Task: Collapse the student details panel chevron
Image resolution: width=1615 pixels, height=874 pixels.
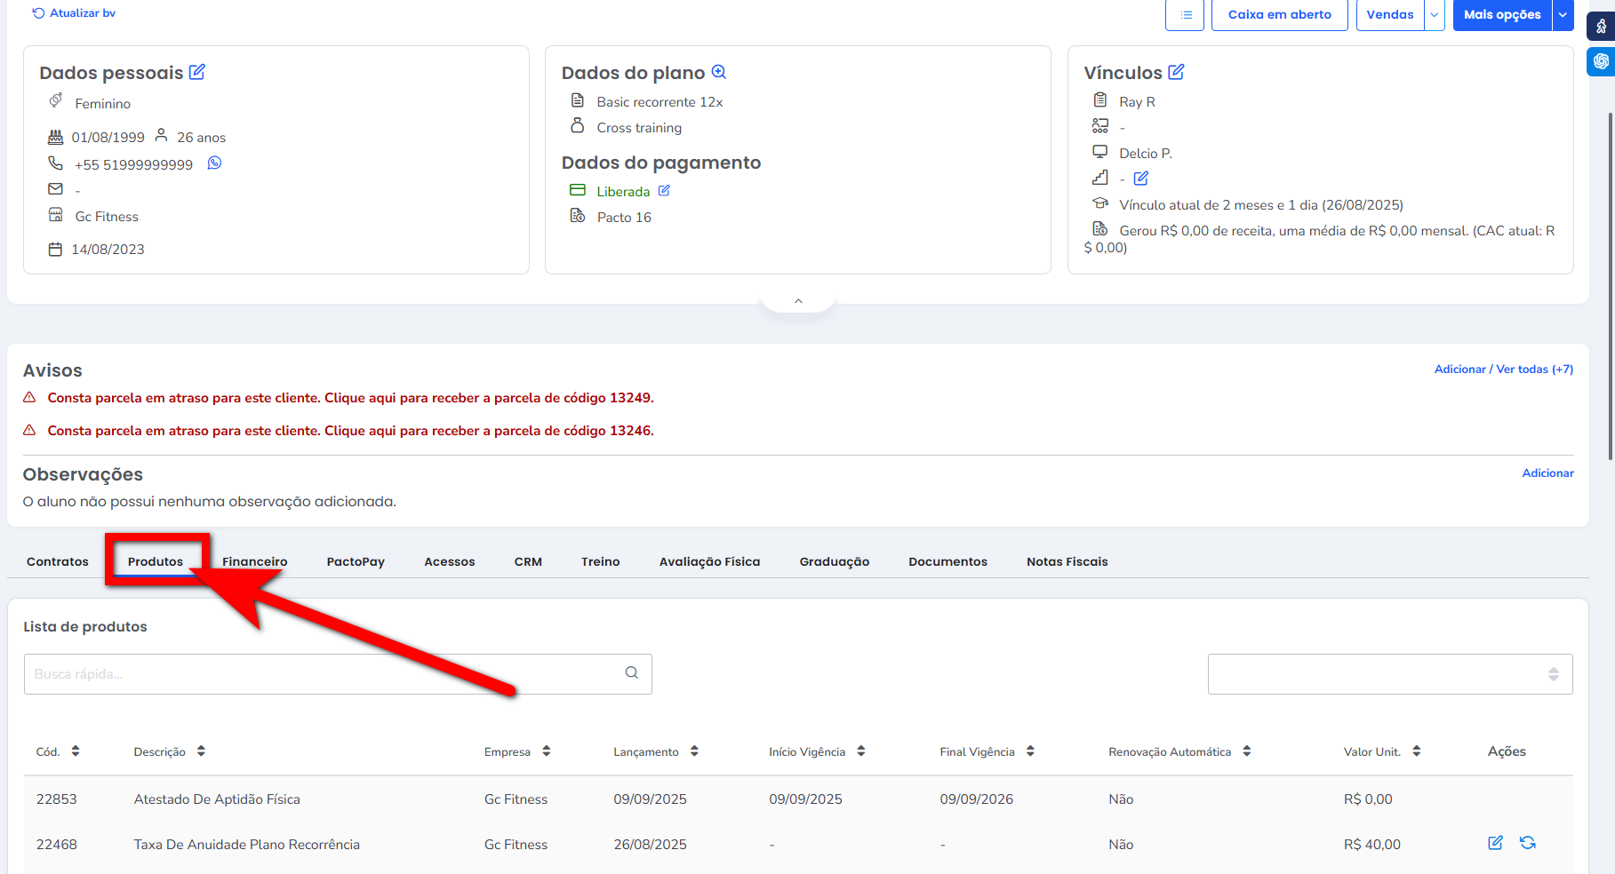Action: point(798,301)
